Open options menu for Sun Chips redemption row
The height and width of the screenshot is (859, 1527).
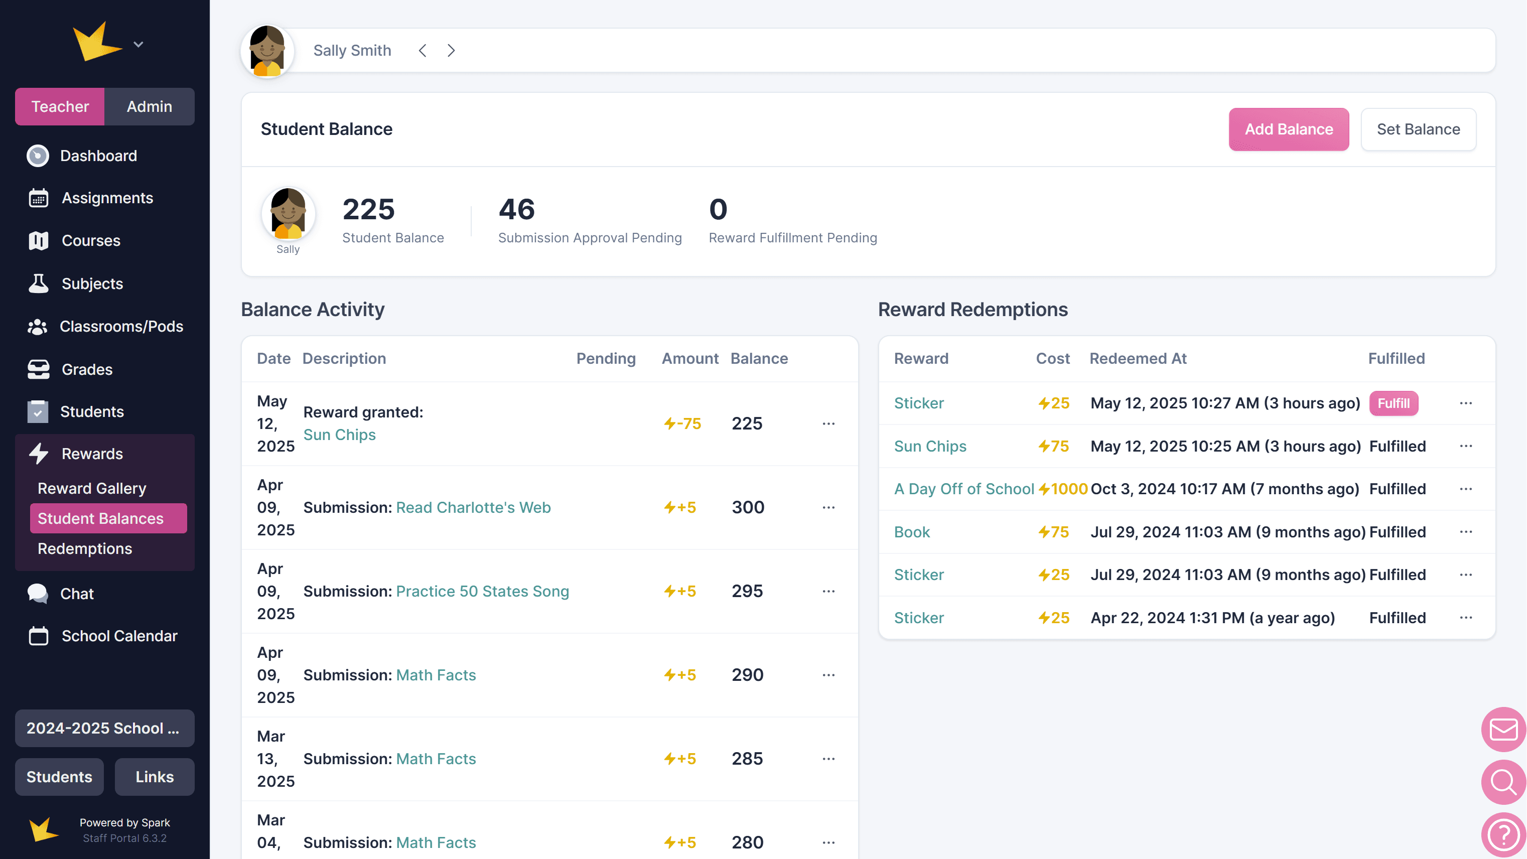pyautogui.click(x=1466, y=447)
